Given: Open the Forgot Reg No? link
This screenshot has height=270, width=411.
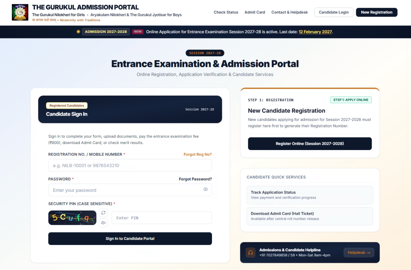Looking at the screenshot, I should coord(198,154).
